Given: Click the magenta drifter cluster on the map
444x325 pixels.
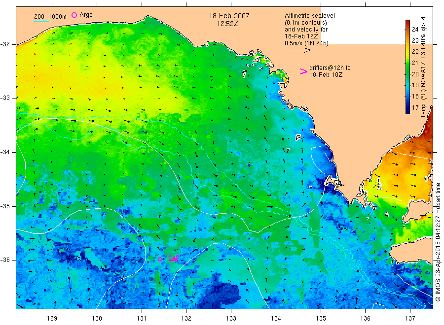Looking at the screenshot, I should (x=174, y=258).
